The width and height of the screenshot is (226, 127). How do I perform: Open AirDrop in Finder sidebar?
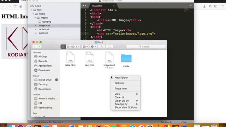pos(41,56)
